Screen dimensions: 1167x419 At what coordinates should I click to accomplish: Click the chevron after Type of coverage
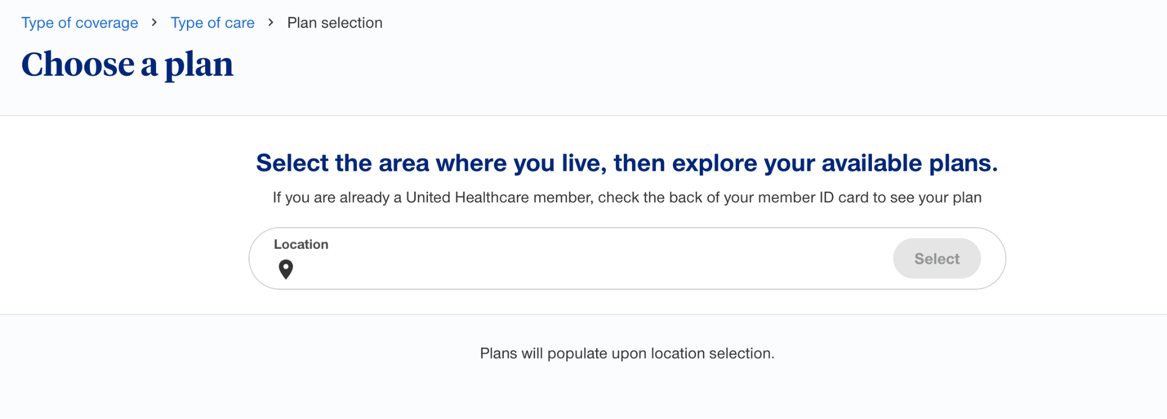154,23
